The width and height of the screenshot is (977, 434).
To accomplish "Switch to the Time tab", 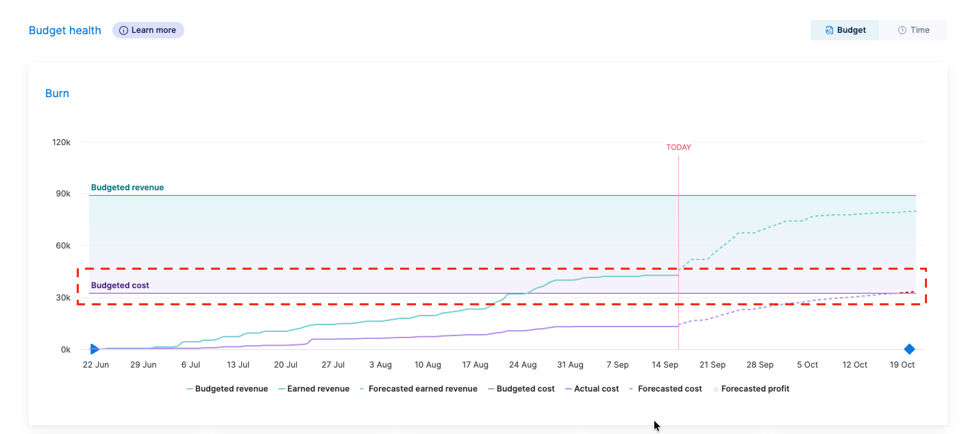I will (913, 30).
